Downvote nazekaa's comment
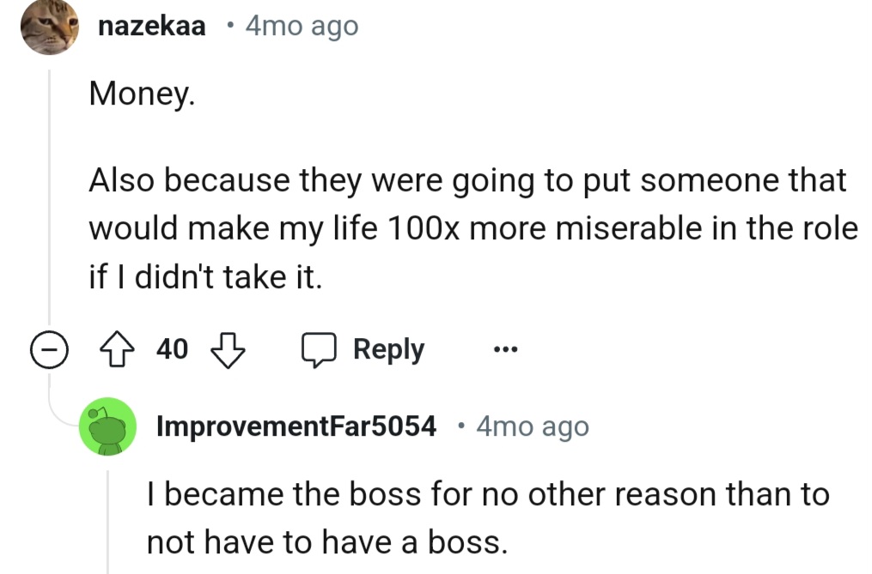This screenshot has height=574, width=872. 228,350
